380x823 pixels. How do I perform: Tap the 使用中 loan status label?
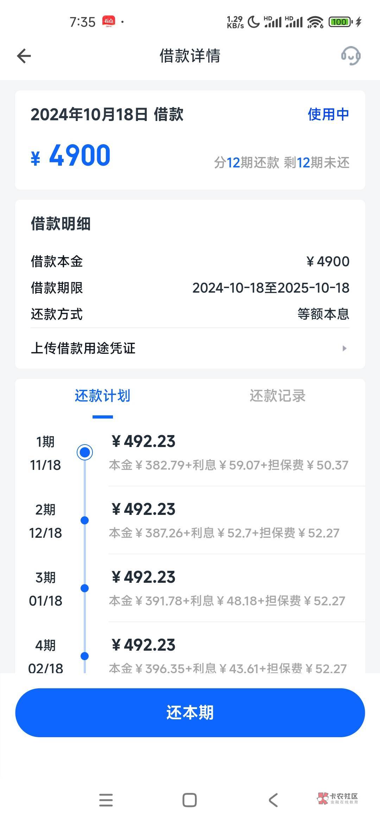click(x=328, y=114)
